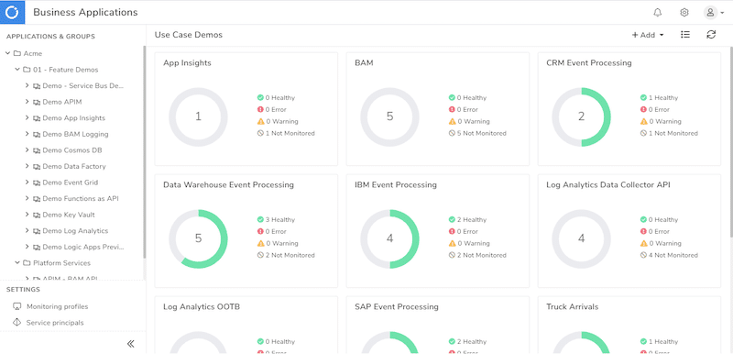Click the Service principals icon

(x=16, y=323)
